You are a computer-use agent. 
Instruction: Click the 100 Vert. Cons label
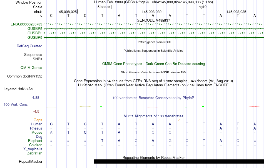tap(16, 104)
